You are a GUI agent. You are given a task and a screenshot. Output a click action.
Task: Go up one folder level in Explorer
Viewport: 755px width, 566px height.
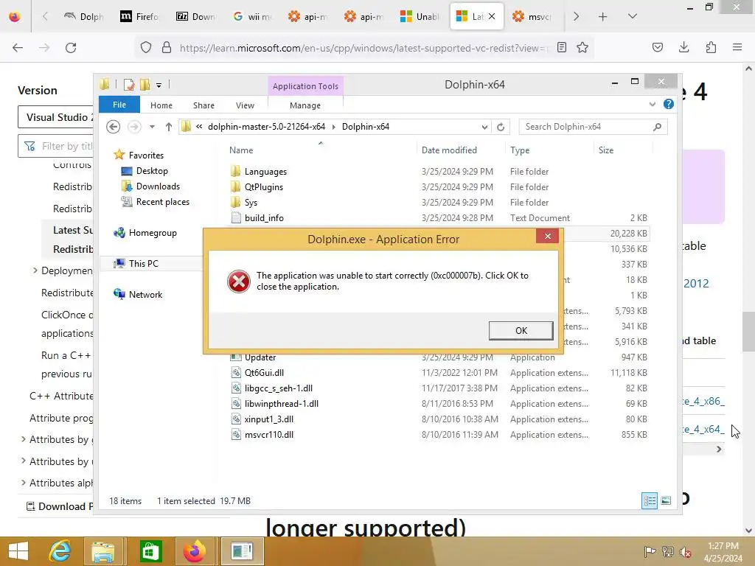click(x=169, y=127)
